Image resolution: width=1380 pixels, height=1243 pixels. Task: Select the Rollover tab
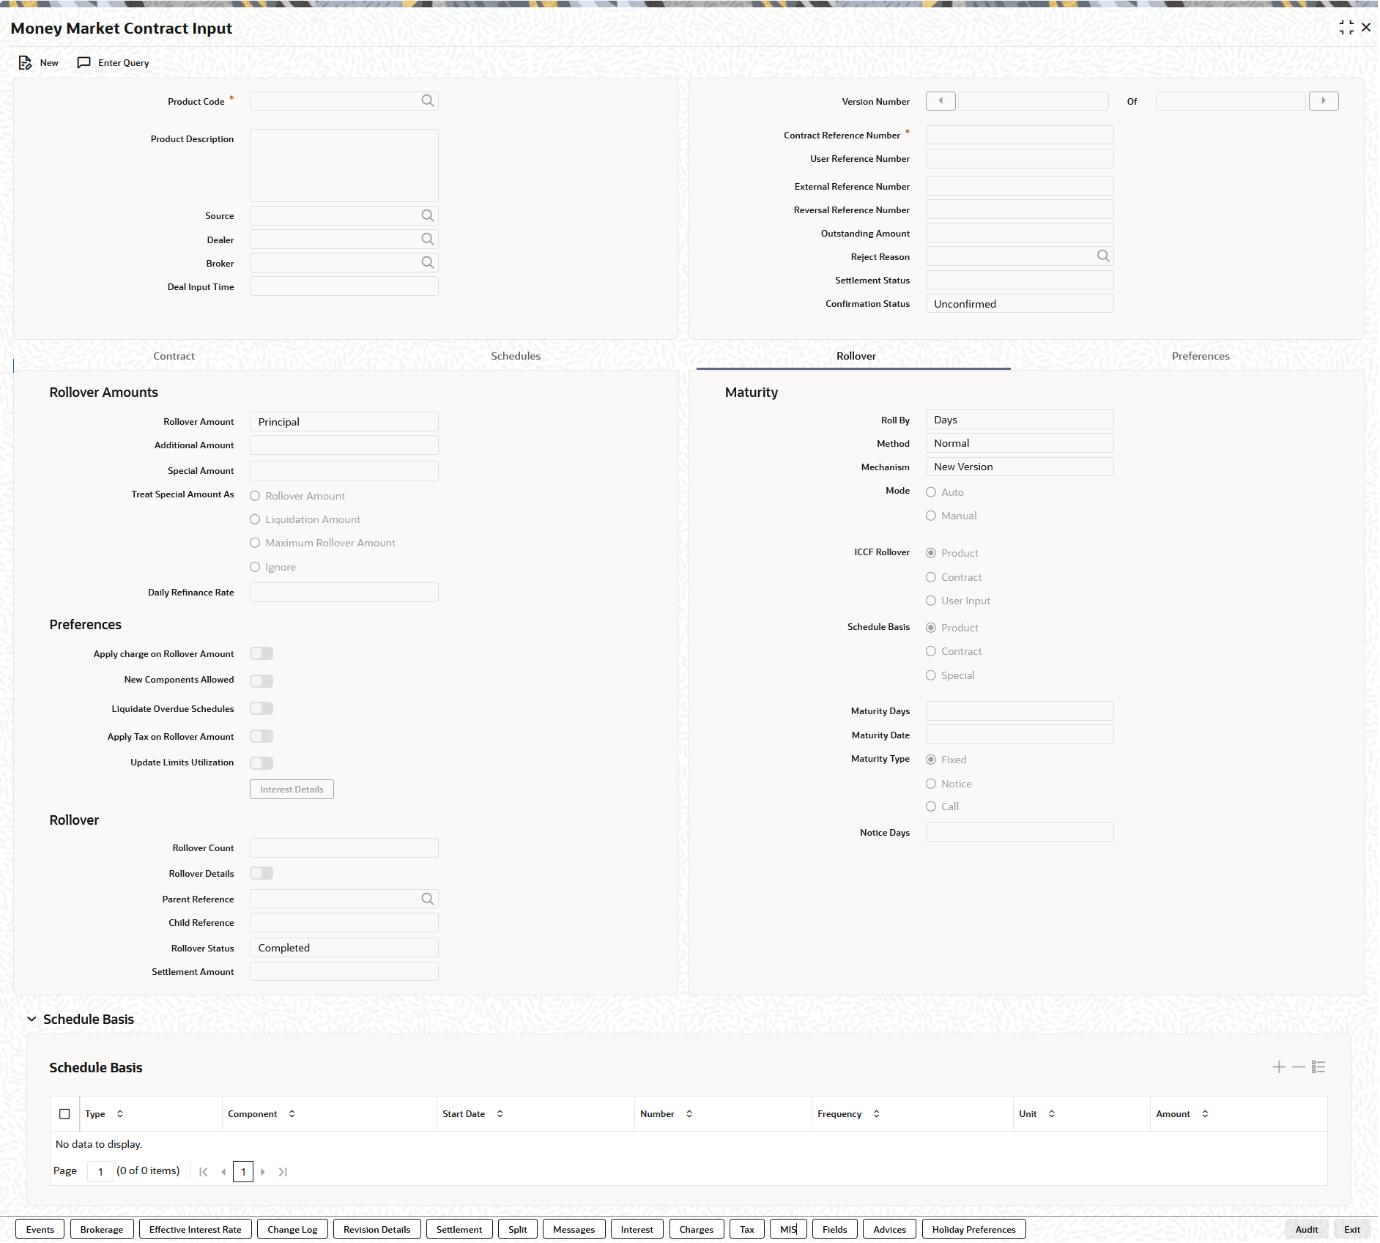click(856, 356)
